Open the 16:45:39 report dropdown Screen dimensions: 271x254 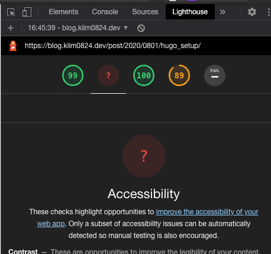[x=78, y=28]
